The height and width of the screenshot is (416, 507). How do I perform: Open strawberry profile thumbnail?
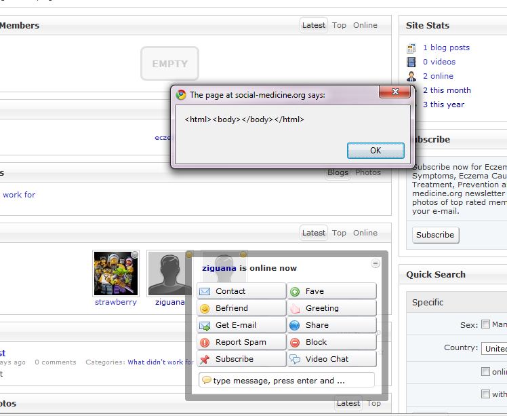coord(116,273)
